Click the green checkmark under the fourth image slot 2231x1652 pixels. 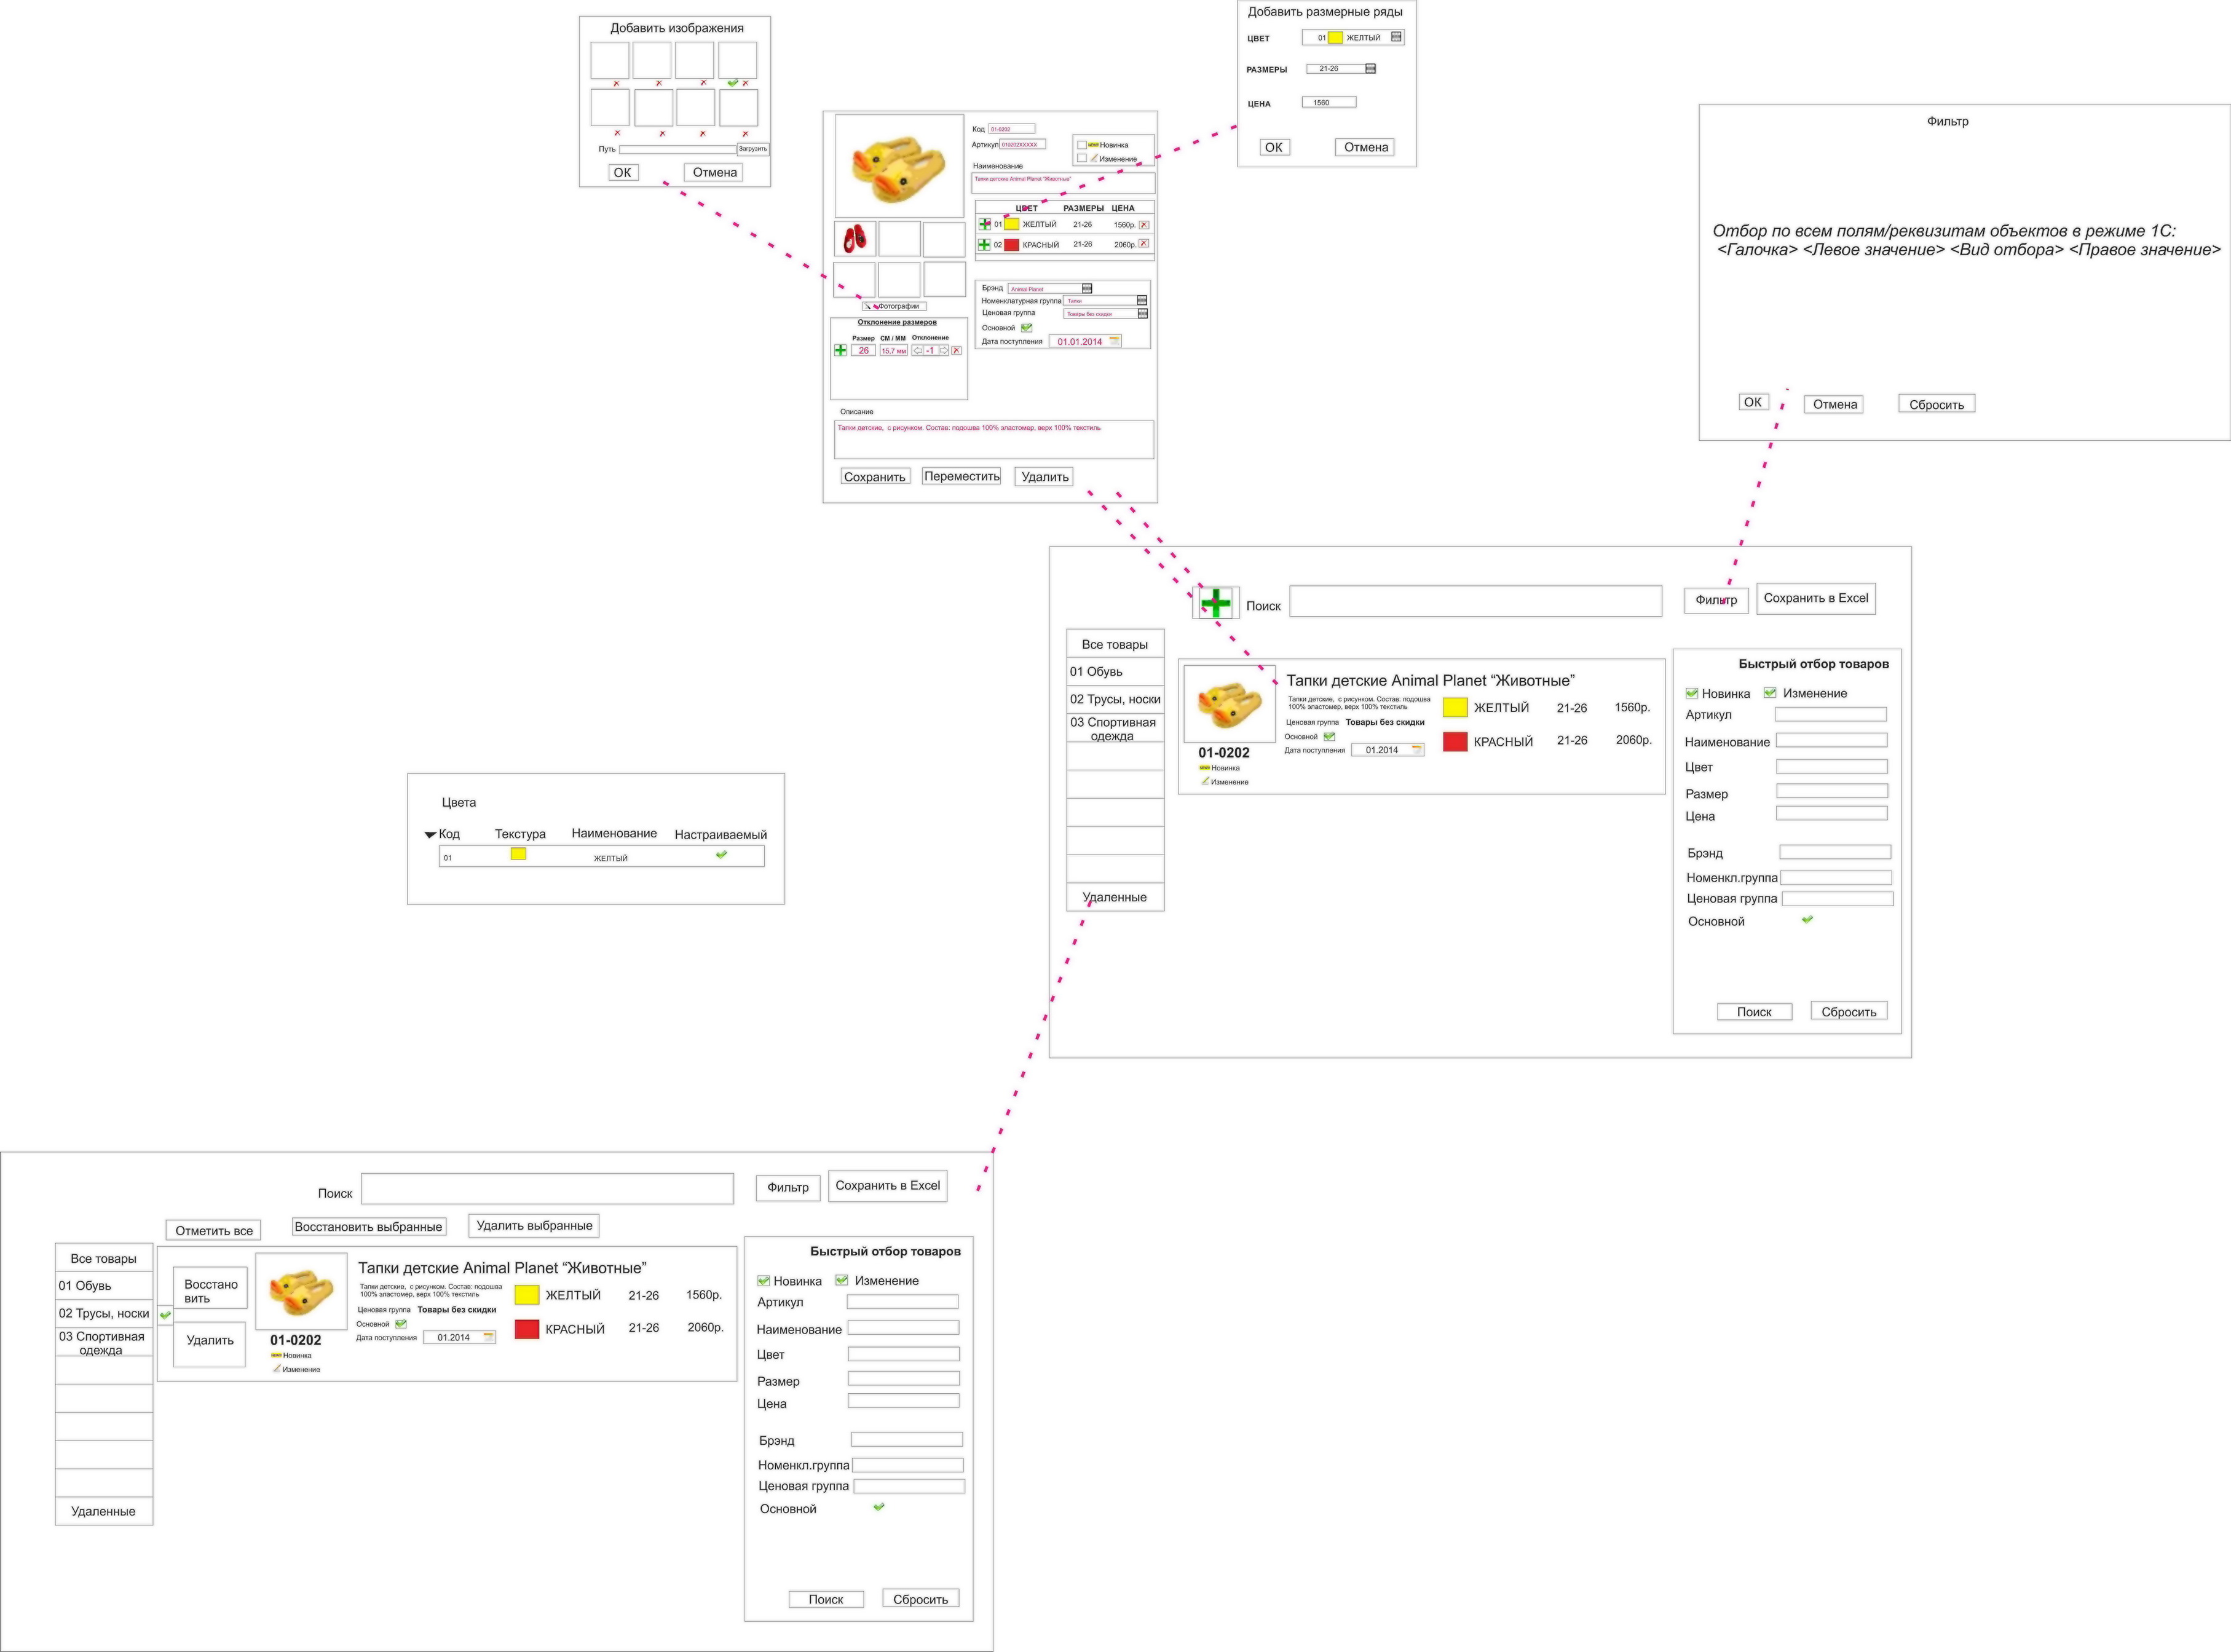[x=732, y=83]
